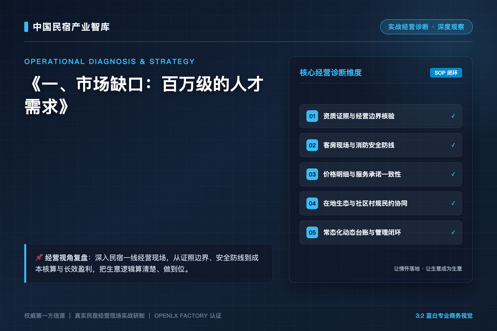The image size is (497, 331).
Task: Click the 实战经营诊断 · 深度观察 pill badge
Action: coord(426,27)
